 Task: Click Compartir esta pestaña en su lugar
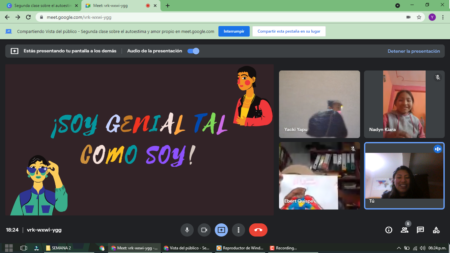(289, 31)
